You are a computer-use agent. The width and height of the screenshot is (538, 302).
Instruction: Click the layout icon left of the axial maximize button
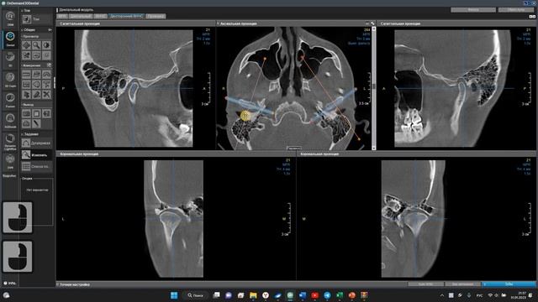(367, 23)
